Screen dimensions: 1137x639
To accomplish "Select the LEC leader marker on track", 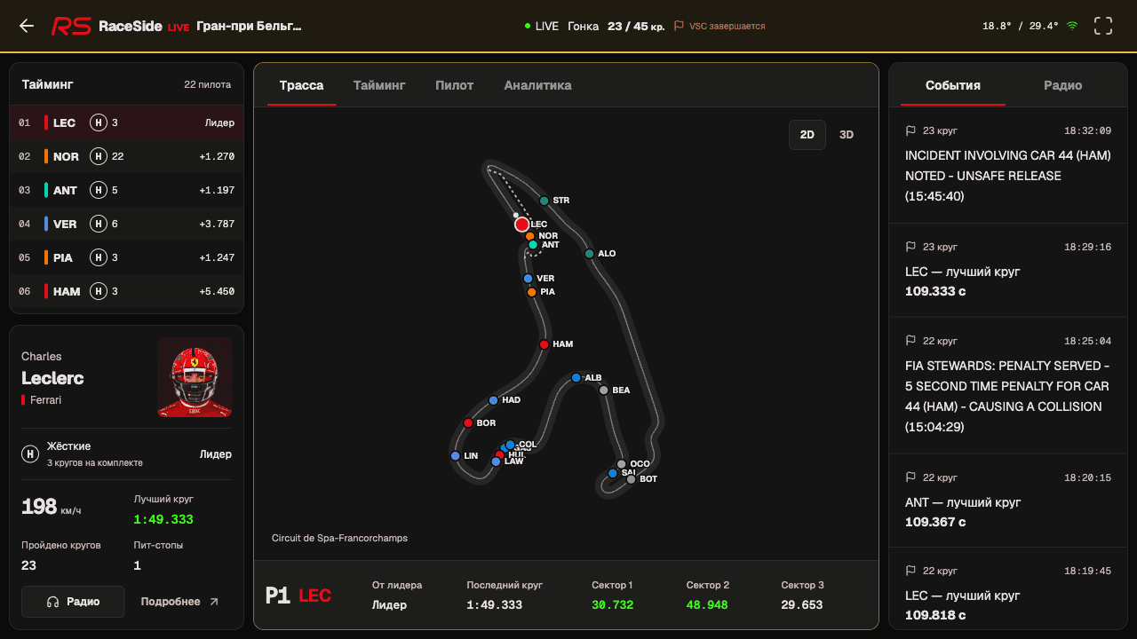I will tap(522, 225).
